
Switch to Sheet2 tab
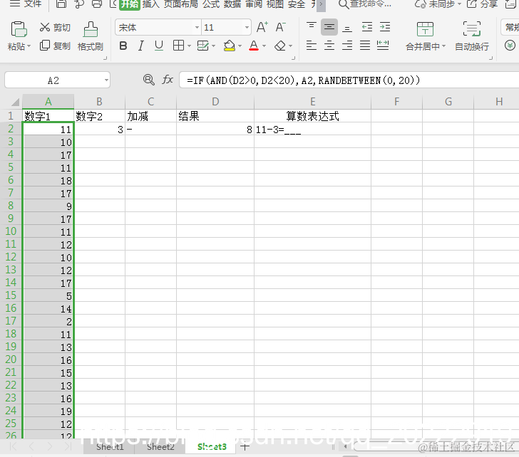click(160, 447)
